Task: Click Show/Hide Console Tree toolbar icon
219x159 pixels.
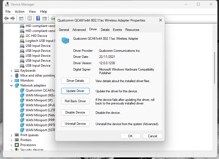Action: tap(21, 18)
